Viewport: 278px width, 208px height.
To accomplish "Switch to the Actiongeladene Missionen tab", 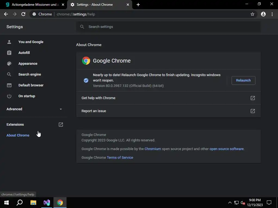I will pos(34,5).
